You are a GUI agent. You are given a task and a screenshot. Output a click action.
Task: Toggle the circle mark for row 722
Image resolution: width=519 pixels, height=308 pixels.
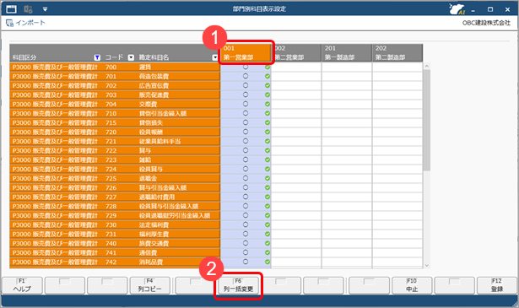[246, 150]
